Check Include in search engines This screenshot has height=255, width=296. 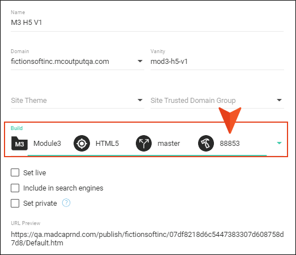click(x=15, y=188)
